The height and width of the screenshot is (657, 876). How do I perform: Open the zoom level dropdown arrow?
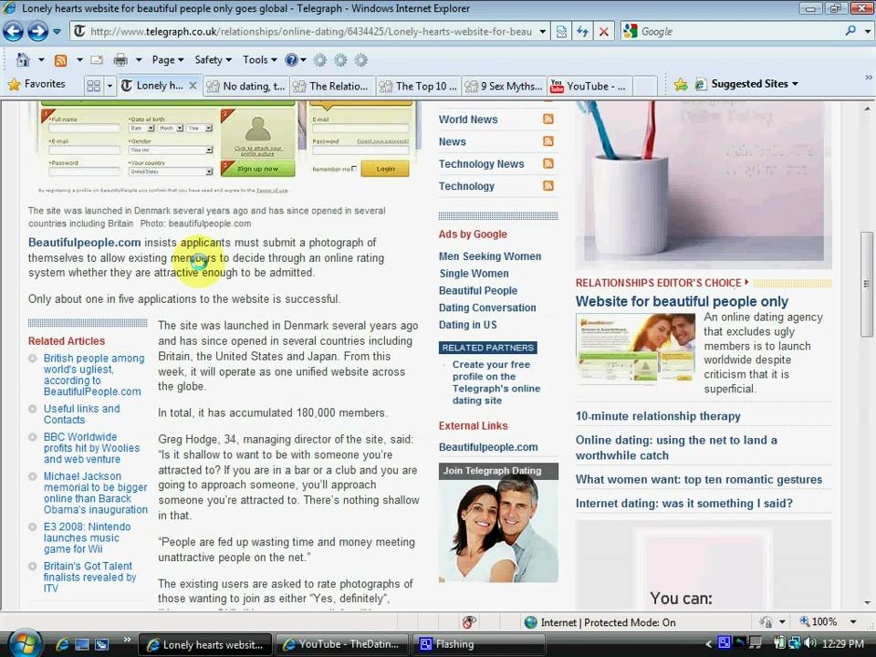click(x=853, y=621)
